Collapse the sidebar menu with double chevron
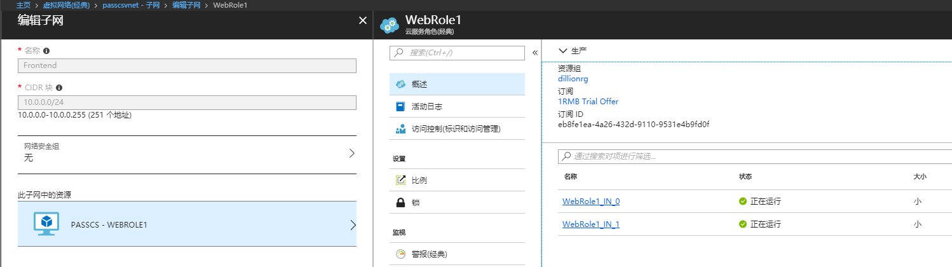The image size is (952, 267). tap(535, 53)
